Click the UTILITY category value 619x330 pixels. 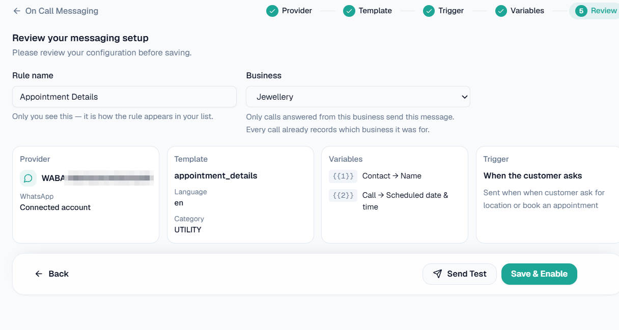pyautogui.click(x=188, y=230)
